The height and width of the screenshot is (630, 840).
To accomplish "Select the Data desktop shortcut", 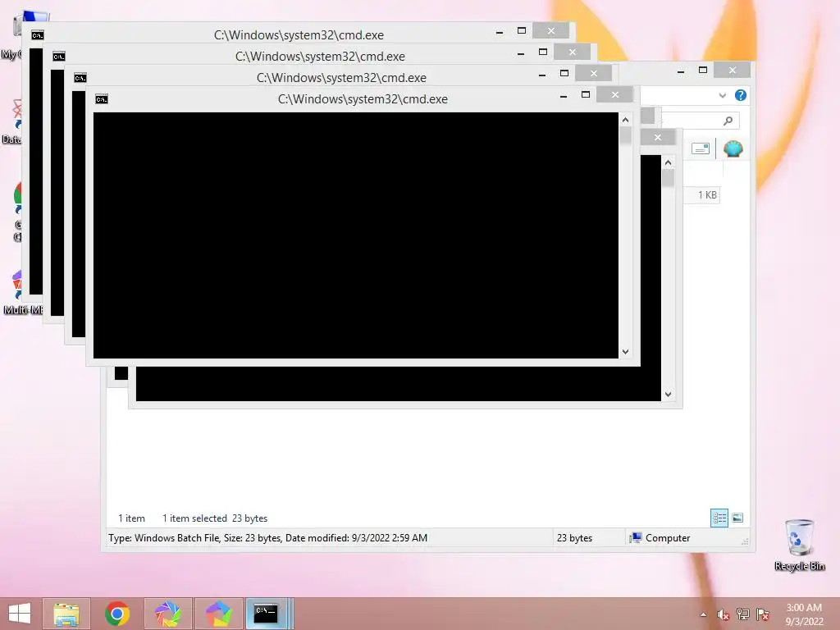I will tap(11, 121).
